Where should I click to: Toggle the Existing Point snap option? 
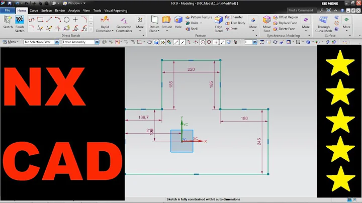216,42
